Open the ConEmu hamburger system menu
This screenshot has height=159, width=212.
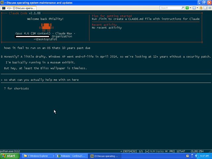coord(210,8)
